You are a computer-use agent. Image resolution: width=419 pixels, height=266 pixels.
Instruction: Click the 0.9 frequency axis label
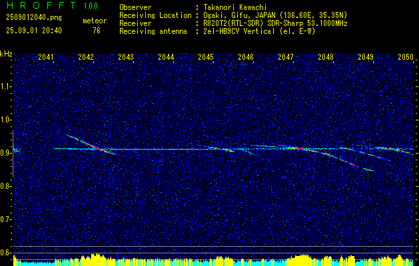pyautogui.click(x=6, y=153)
